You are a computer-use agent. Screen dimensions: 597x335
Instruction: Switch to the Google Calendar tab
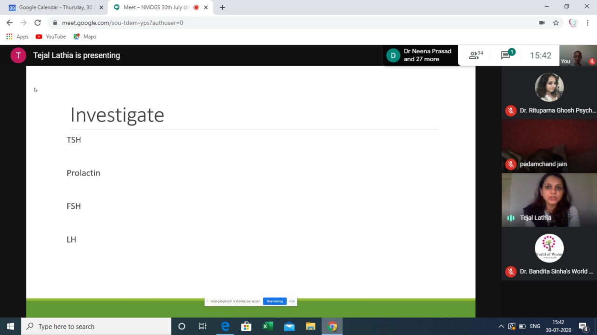(54, 7)
